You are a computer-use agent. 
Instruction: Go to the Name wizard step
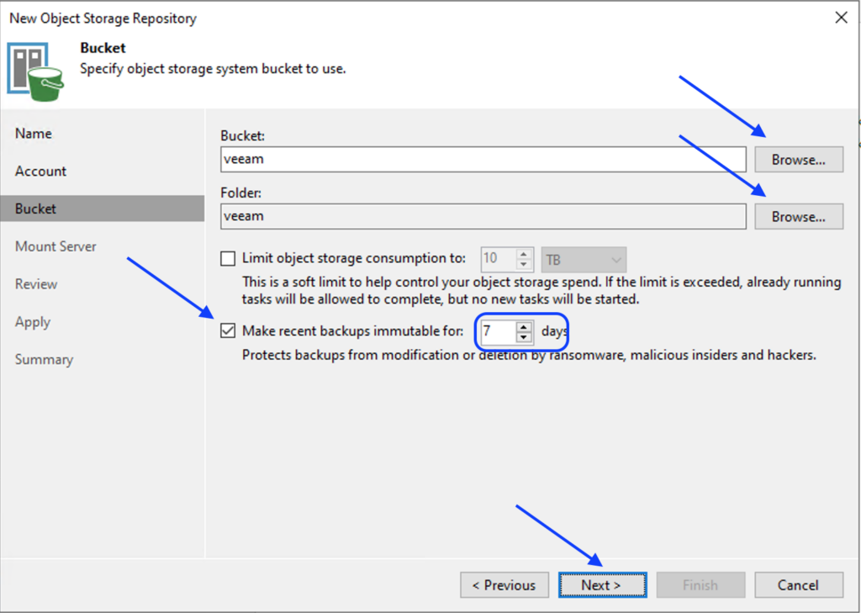click(34, 134)
